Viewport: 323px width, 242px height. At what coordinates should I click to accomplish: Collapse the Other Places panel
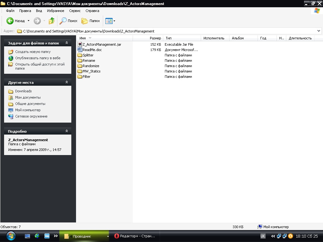(x=67, y=82)
